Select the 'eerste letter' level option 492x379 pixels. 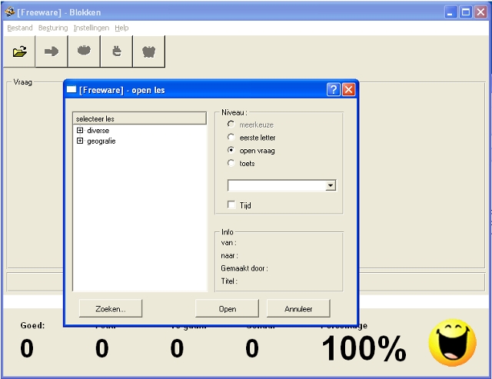click(231, 138)
